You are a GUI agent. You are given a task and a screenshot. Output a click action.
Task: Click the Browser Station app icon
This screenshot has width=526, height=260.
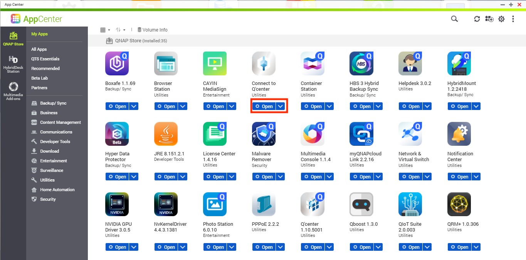click(x=166, y=63)
